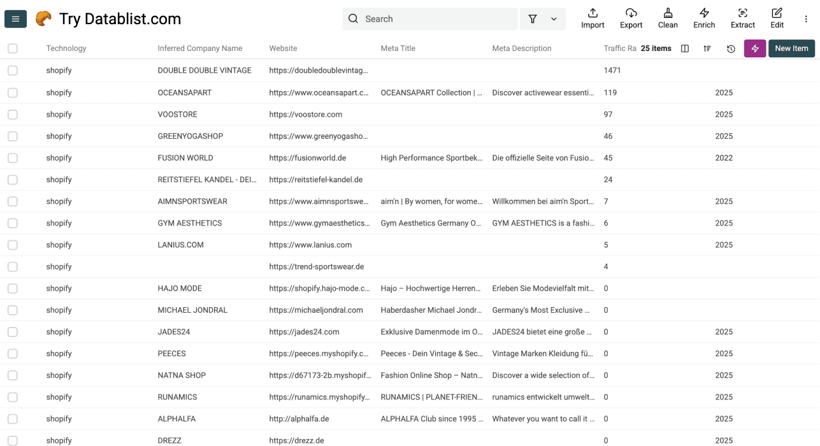Open the version history icon
Viewport: 820px width, 446px height.
pos(730,48)
